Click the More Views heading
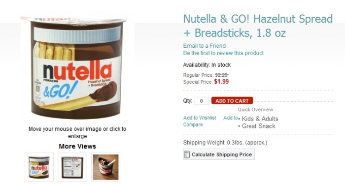This screenshot has width=345, height=184. (77, 146)
